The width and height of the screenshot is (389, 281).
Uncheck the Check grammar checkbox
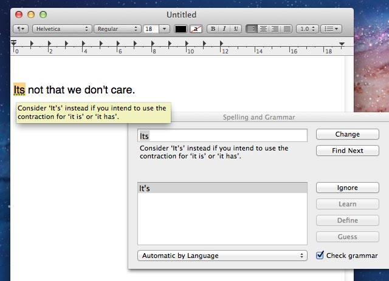click(320, 256)
